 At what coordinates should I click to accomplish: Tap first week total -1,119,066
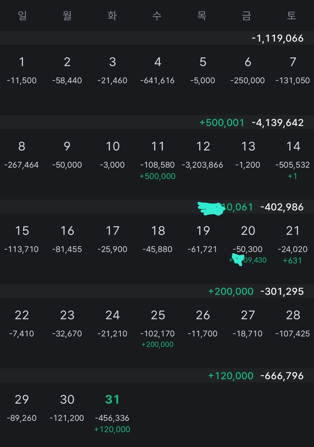[278, 38]
